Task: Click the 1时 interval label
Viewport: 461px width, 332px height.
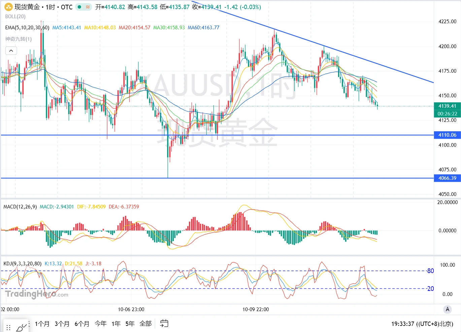Action: [50, 7]
